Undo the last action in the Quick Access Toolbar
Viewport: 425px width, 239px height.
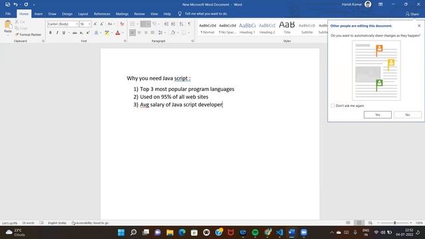point(15,5)
